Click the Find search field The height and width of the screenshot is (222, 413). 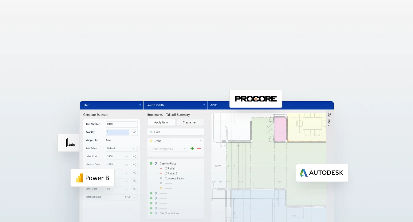tap(176, 132)
